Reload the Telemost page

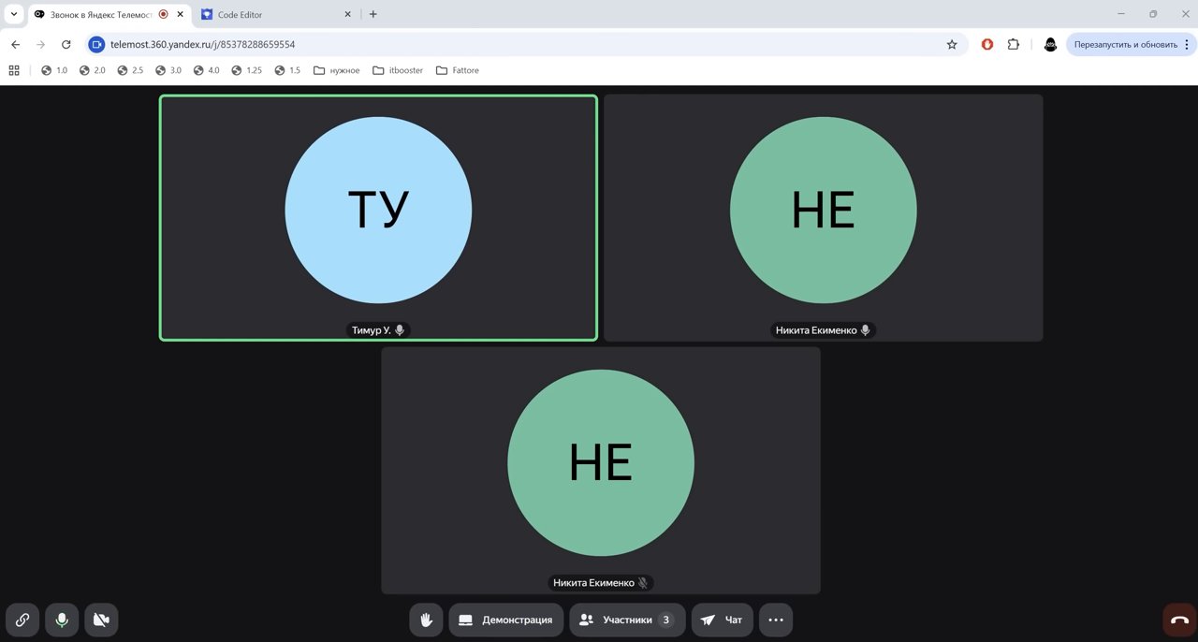click(x=66, y=44)
